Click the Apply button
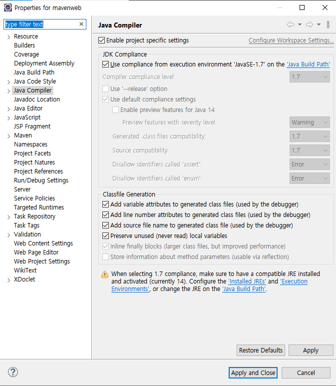The image size is (336, 386). 311,350
